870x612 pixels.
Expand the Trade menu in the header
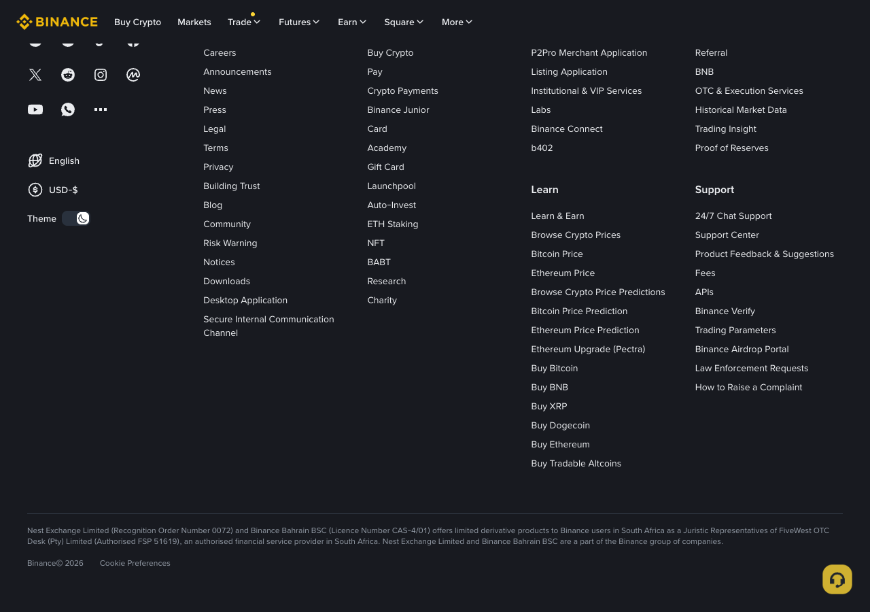(x=245, y=22)
